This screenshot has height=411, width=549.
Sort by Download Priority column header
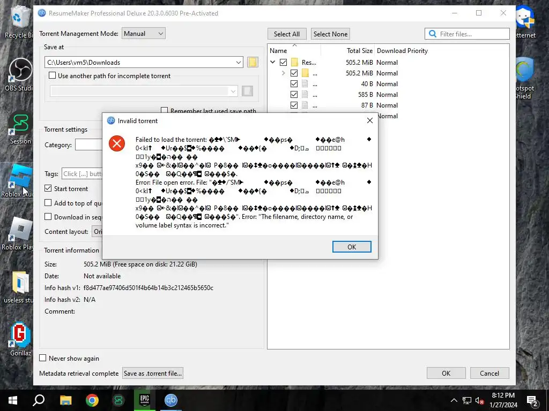click(x=402, y=51)
